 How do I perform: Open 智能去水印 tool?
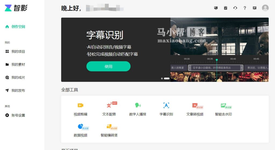(x=223, y=109)
